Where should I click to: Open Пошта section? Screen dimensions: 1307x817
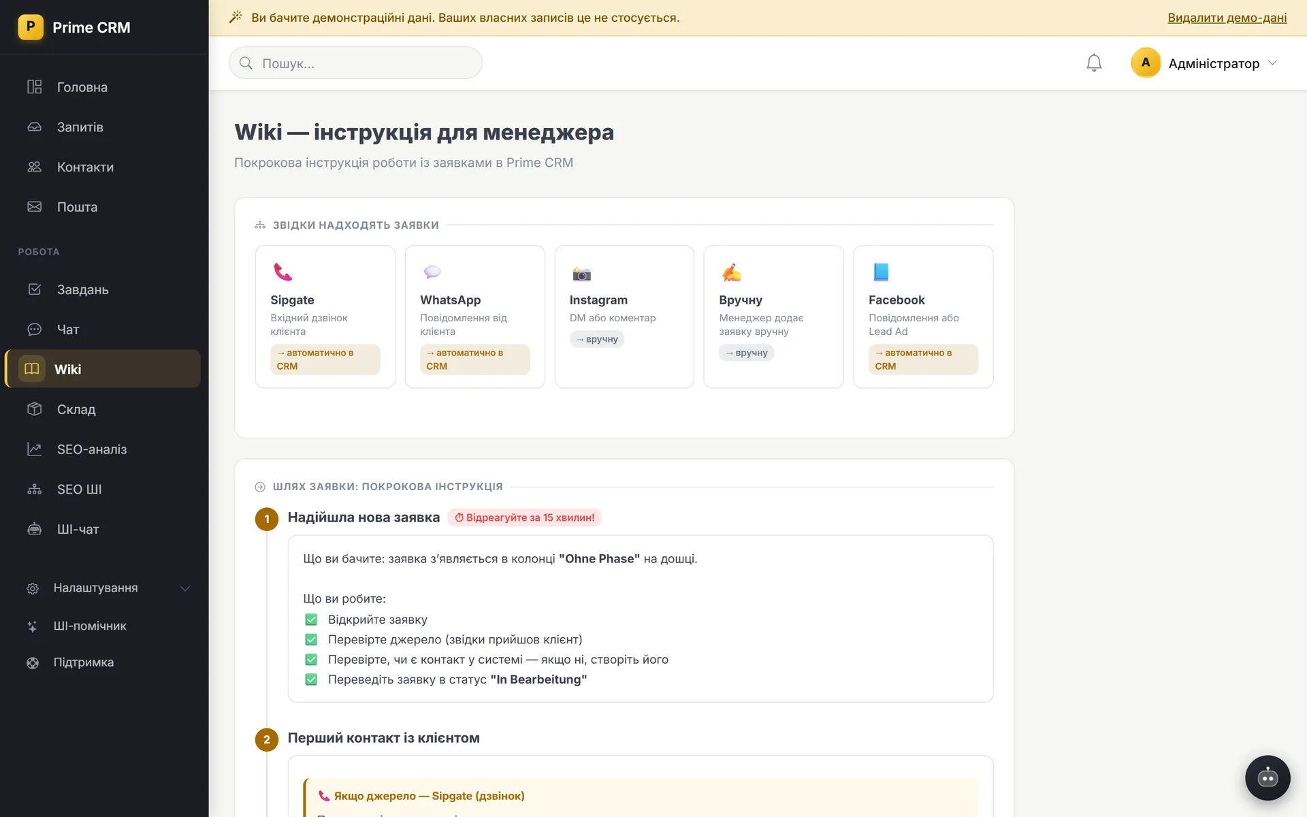pos(103,206)
